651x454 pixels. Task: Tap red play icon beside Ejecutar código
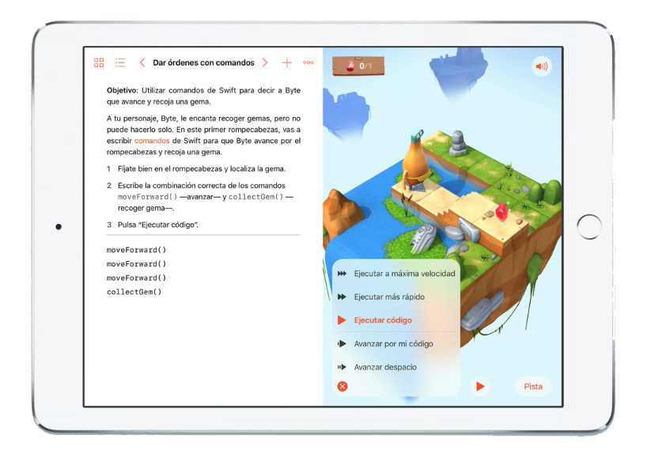342,320
